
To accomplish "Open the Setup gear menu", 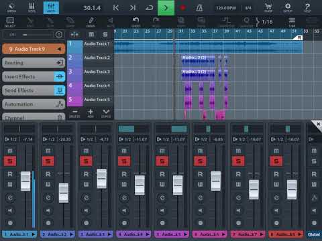I will click(x=288, y=7).
